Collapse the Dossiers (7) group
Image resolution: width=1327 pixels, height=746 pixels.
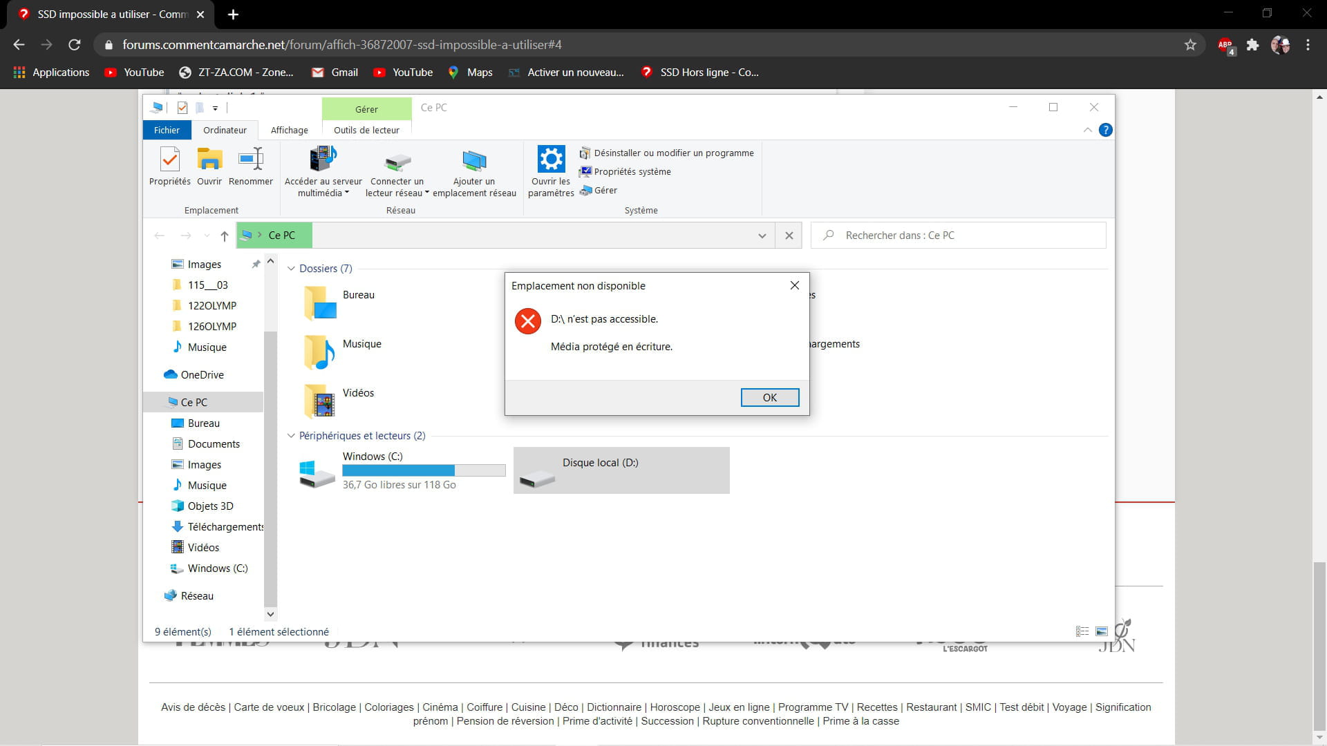pyautogui.click(x=291, y=269)
